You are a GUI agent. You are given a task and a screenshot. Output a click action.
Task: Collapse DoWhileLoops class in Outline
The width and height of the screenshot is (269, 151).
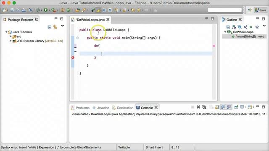click(x=225, y=32)
